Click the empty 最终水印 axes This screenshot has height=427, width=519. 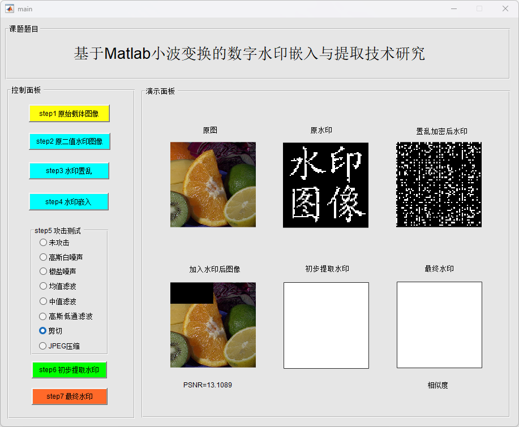pyautogui.click(x=439, y=325)
